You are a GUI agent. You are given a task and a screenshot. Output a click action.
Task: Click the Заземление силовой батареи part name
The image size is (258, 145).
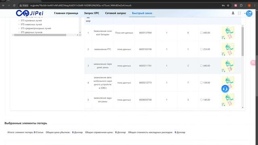(x=102, y=33)
